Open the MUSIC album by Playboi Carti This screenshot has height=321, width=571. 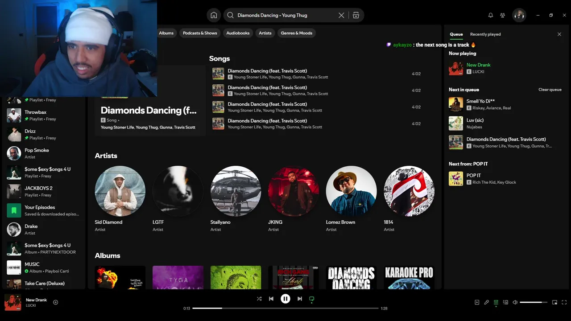44,267
